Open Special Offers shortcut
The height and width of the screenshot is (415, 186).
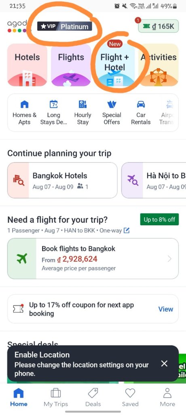tap(112, 113)
